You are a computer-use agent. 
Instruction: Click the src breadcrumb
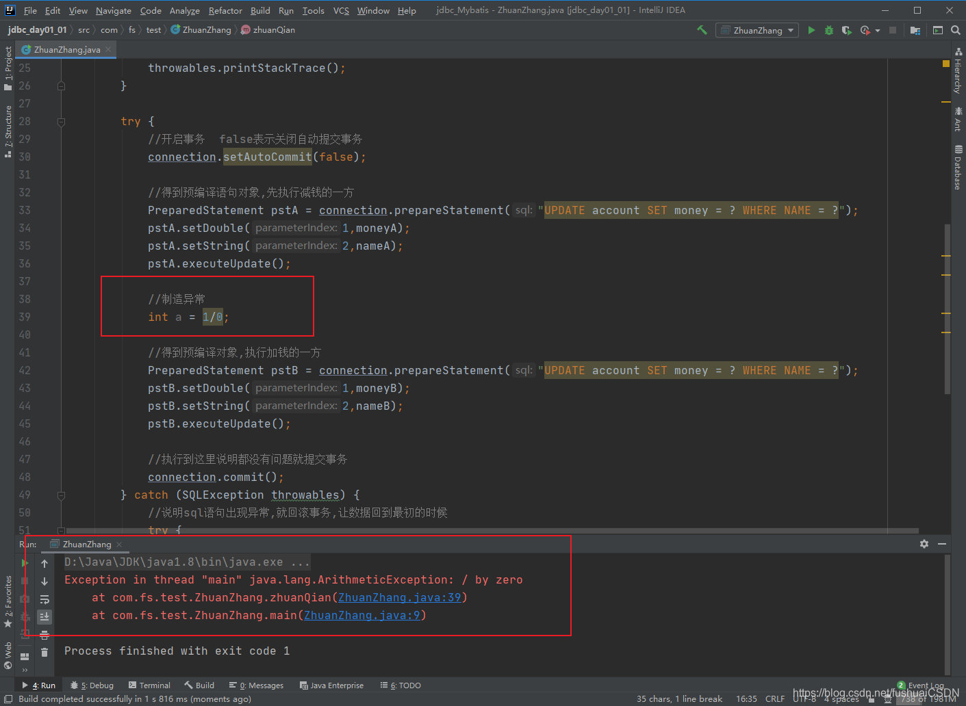(84, 30)
